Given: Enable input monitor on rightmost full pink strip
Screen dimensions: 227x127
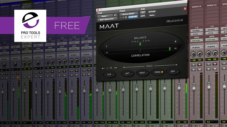Looking at the screenshot, I should 209,64.
